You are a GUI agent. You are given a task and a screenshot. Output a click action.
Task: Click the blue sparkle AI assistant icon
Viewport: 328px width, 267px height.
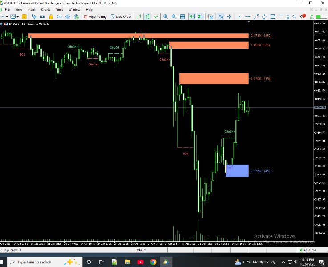point(34,17)
